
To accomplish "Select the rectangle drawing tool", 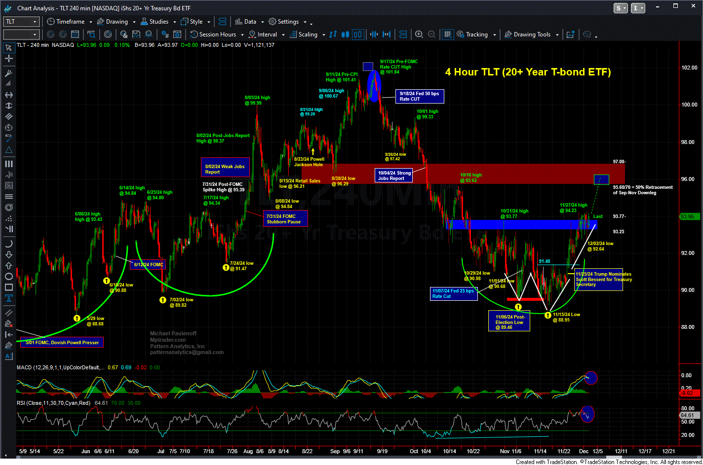I will pyautogui.click(x=9, y=288).
